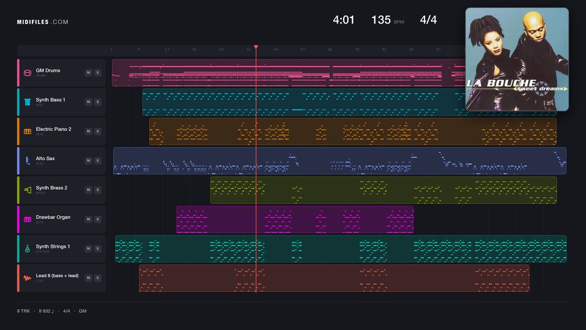Viewport: 586px width, 330px height.
Task: Click bar 49 on the timeline ruler
Action: coord(275,50)
